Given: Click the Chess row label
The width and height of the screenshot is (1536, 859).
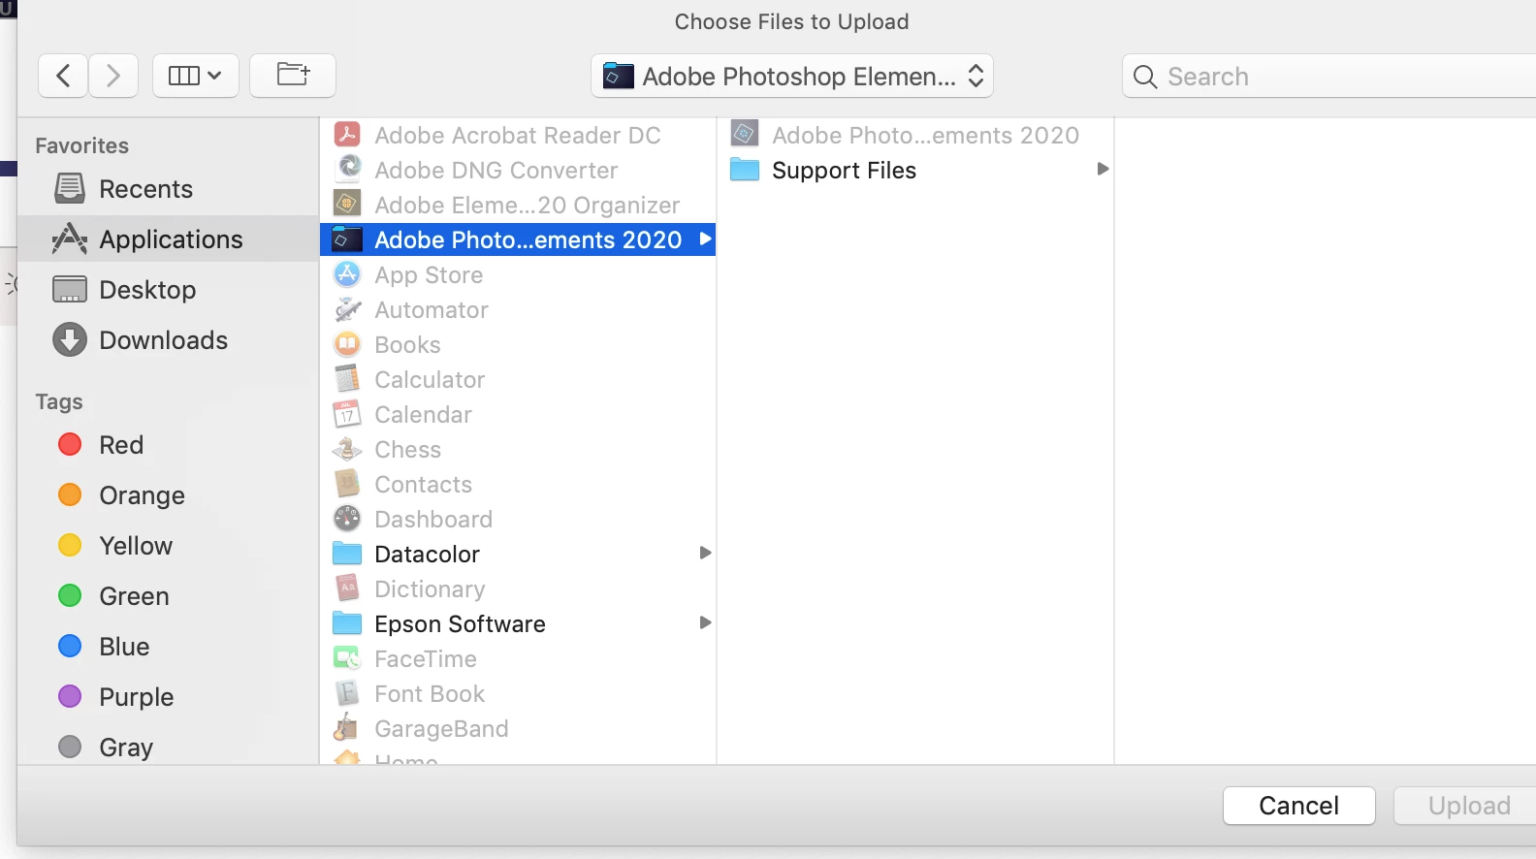Looking at the screenshot, I should click(407, 450).
